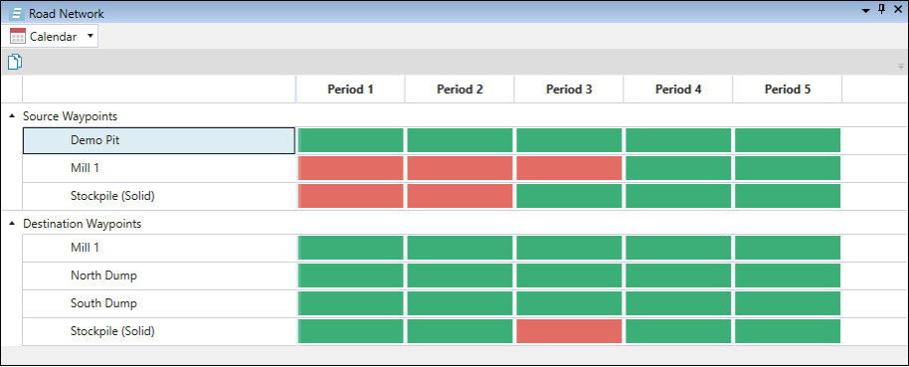Select the Period 4 column header
Viewport: 909px width, 367px height.
pyautogui.click(x=678, y=90)
